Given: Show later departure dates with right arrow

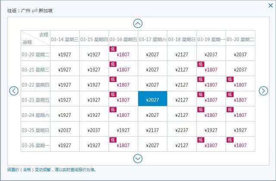Looking at the screenshot, I should 263,91.
